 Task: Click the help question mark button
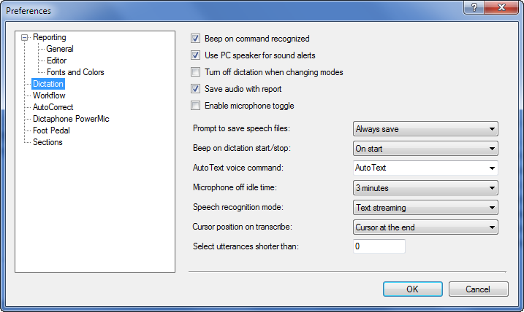tap(474, 7)
